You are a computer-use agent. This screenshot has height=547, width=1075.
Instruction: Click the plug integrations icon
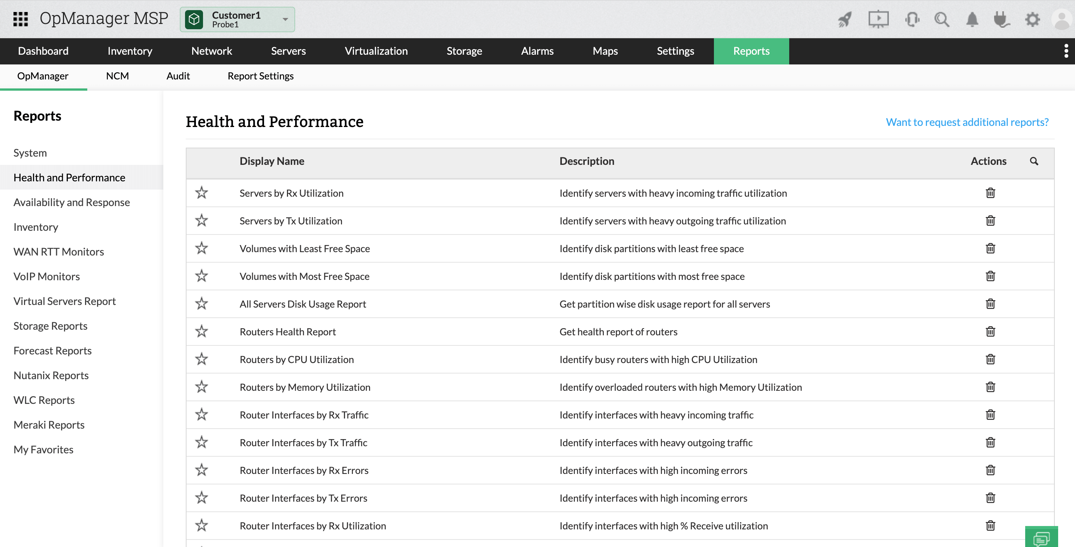pos(1002,19)
